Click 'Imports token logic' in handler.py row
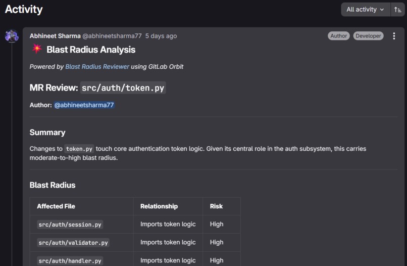Screen dimensions: 407x266 coord(168,260)
